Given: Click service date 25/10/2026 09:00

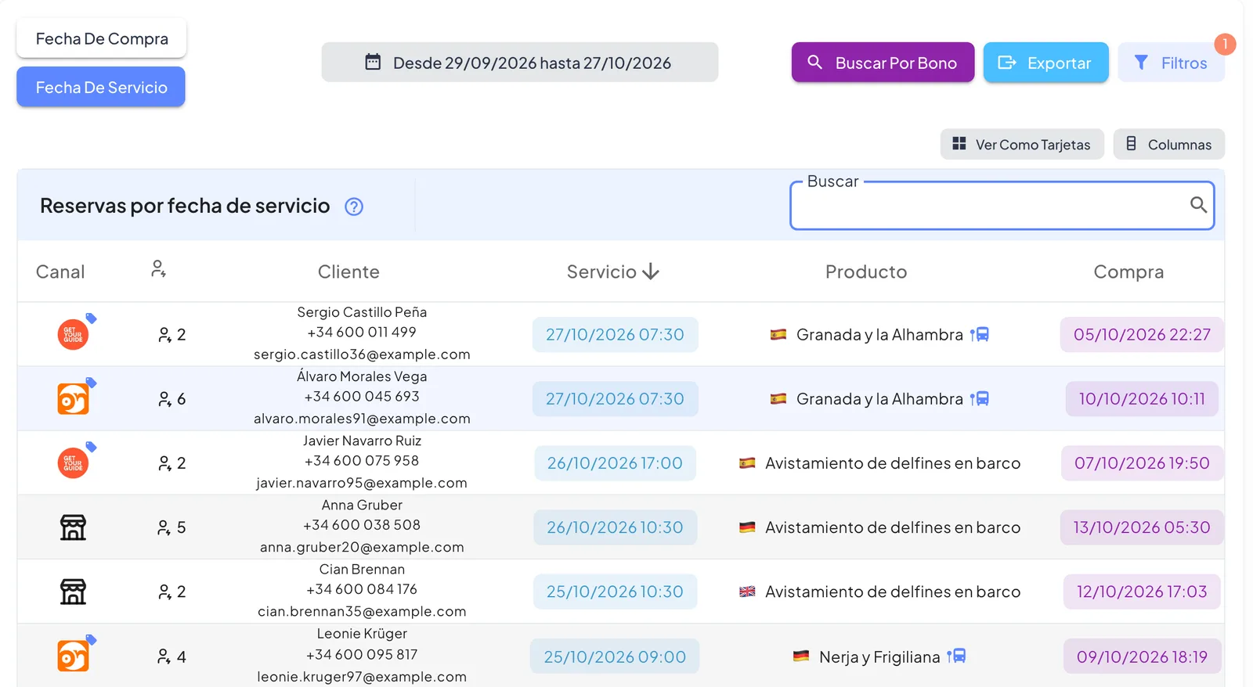Looking at the screenshot, I should (x=615, y=656).
